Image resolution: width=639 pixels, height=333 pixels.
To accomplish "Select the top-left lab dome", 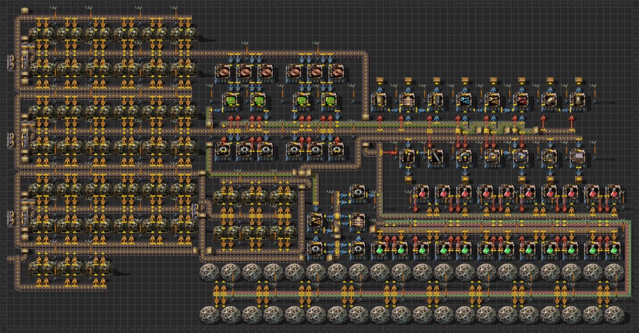I will click(210, 272).
